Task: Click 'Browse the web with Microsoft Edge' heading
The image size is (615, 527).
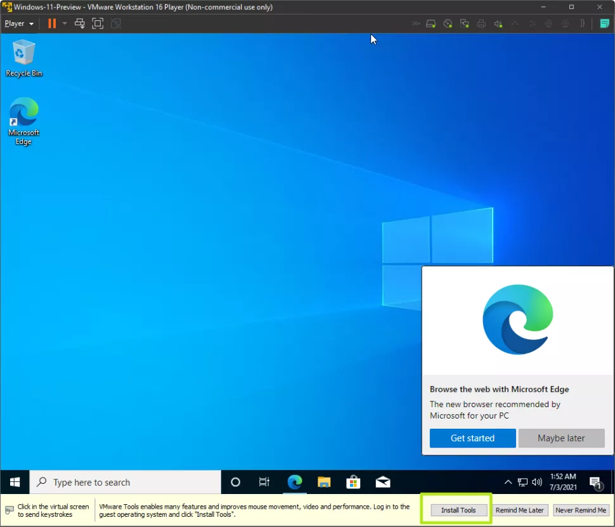Action: point(500,389)
